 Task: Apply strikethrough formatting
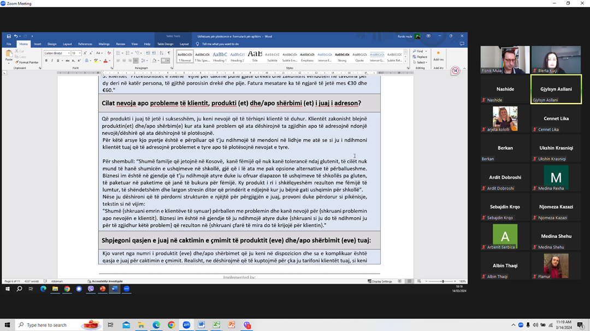coord(67,61)
